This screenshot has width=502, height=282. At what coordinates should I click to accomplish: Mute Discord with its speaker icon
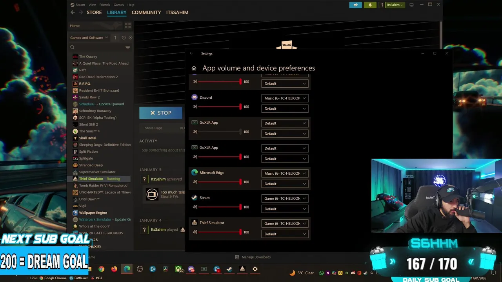click(195, 107)
